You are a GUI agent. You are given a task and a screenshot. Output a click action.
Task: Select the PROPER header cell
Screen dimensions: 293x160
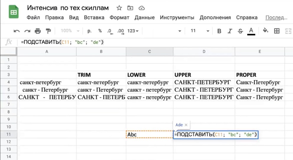pyautogui.click(x=260, y=75)
